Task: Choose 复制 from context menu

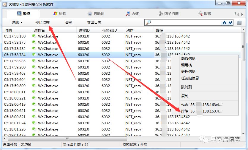Action: click(x=184, y=96)
